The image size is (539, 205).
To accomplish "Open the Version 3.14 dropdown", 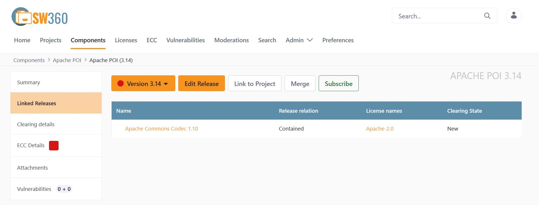I will [x=143, y=83].
